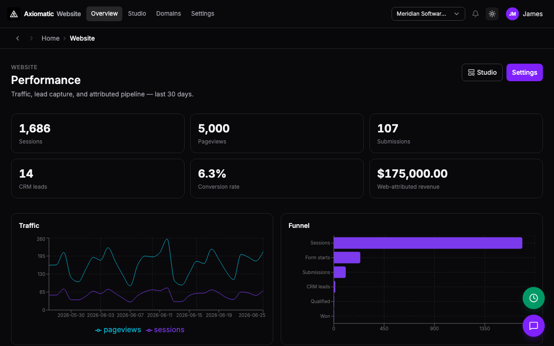
Task: Go back with the left chevron arrow
Action: pos(18,38)
